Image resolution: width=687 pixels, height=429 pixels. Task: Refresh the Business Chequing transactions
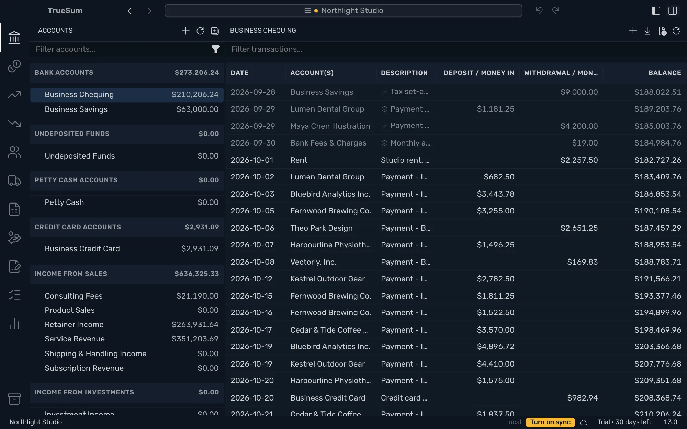coord(676,31)
